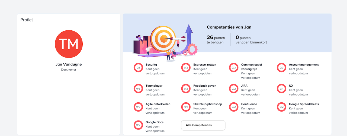The height and width of the screenshot is (136, 347).
Task: Click the JIRA 0/2 progress circle
Action: (234, 88)
